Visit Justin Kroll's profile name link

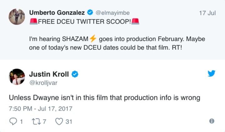49,74
